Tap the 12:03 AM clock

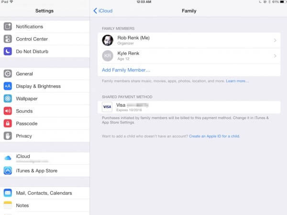click(143, 2)
